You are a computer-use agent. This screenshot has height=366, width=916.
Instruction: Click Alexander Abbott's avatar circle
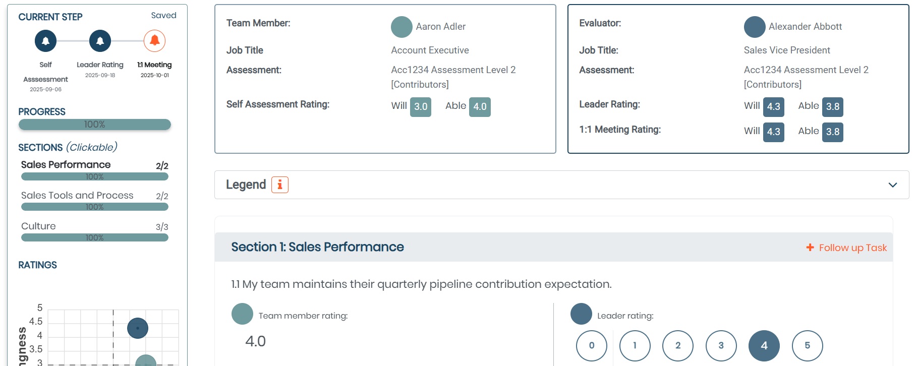click(755, 27)
